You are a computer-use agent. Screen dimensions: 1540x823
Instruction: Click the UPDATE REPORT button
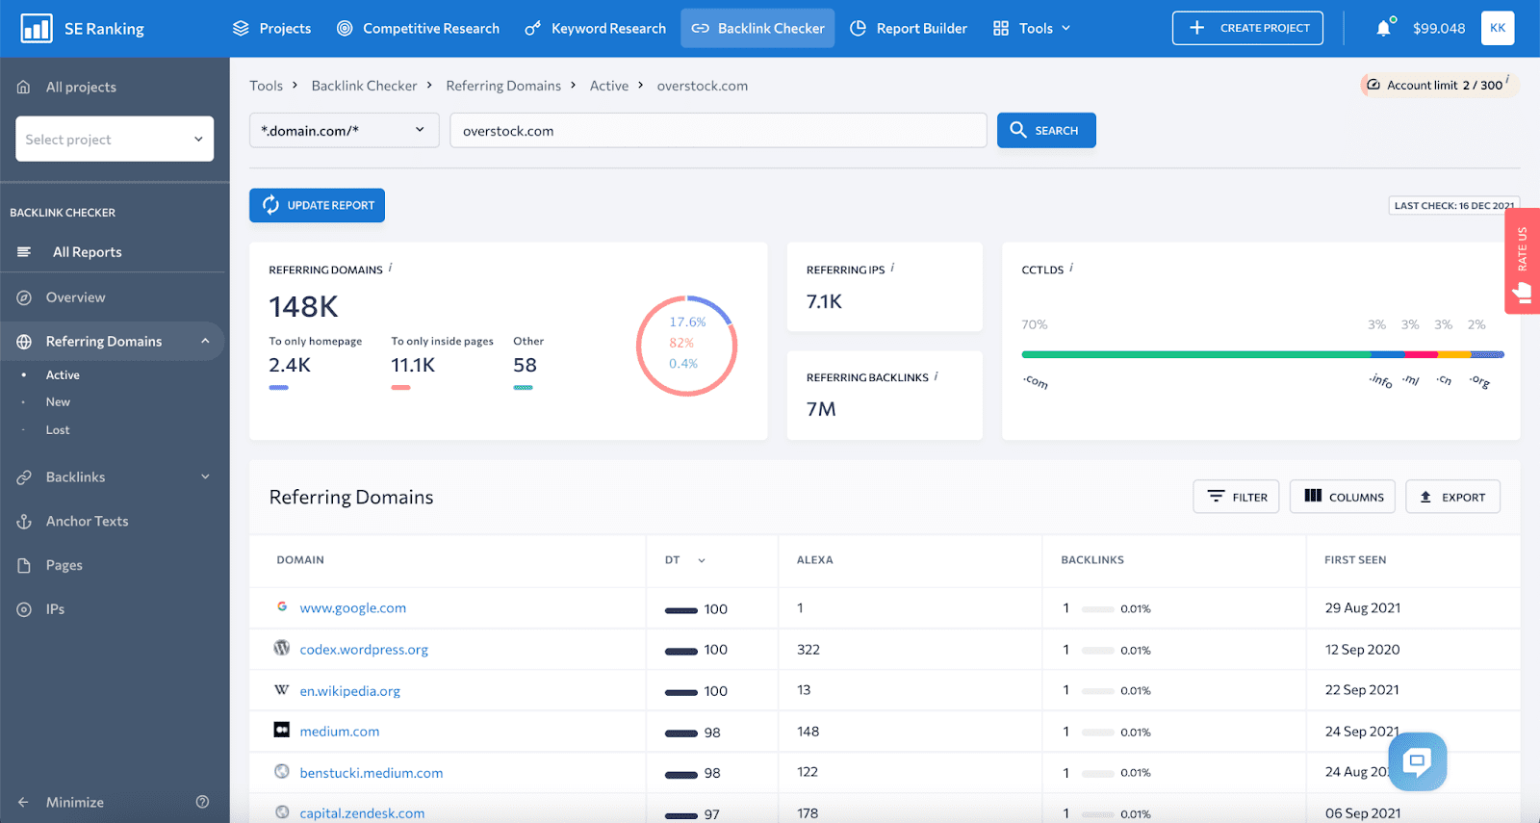tap(317, 205)
